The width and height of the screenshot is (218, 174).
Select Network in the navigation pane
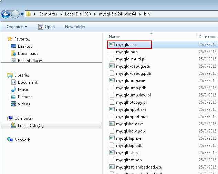pyautogui.click(x=22, y=140)
